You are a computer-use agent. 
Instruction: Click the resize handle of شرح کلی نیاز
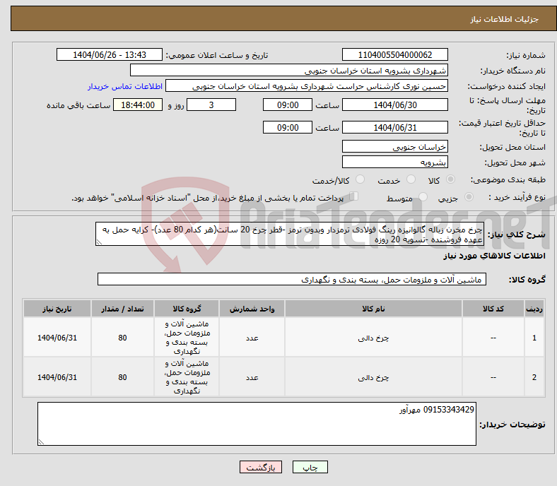click(99, 242)
